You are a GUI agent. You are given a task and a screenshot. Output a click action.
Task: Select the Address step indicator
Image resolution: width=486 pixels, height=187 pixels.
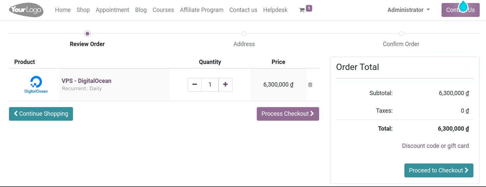click(x=244, y=33)
